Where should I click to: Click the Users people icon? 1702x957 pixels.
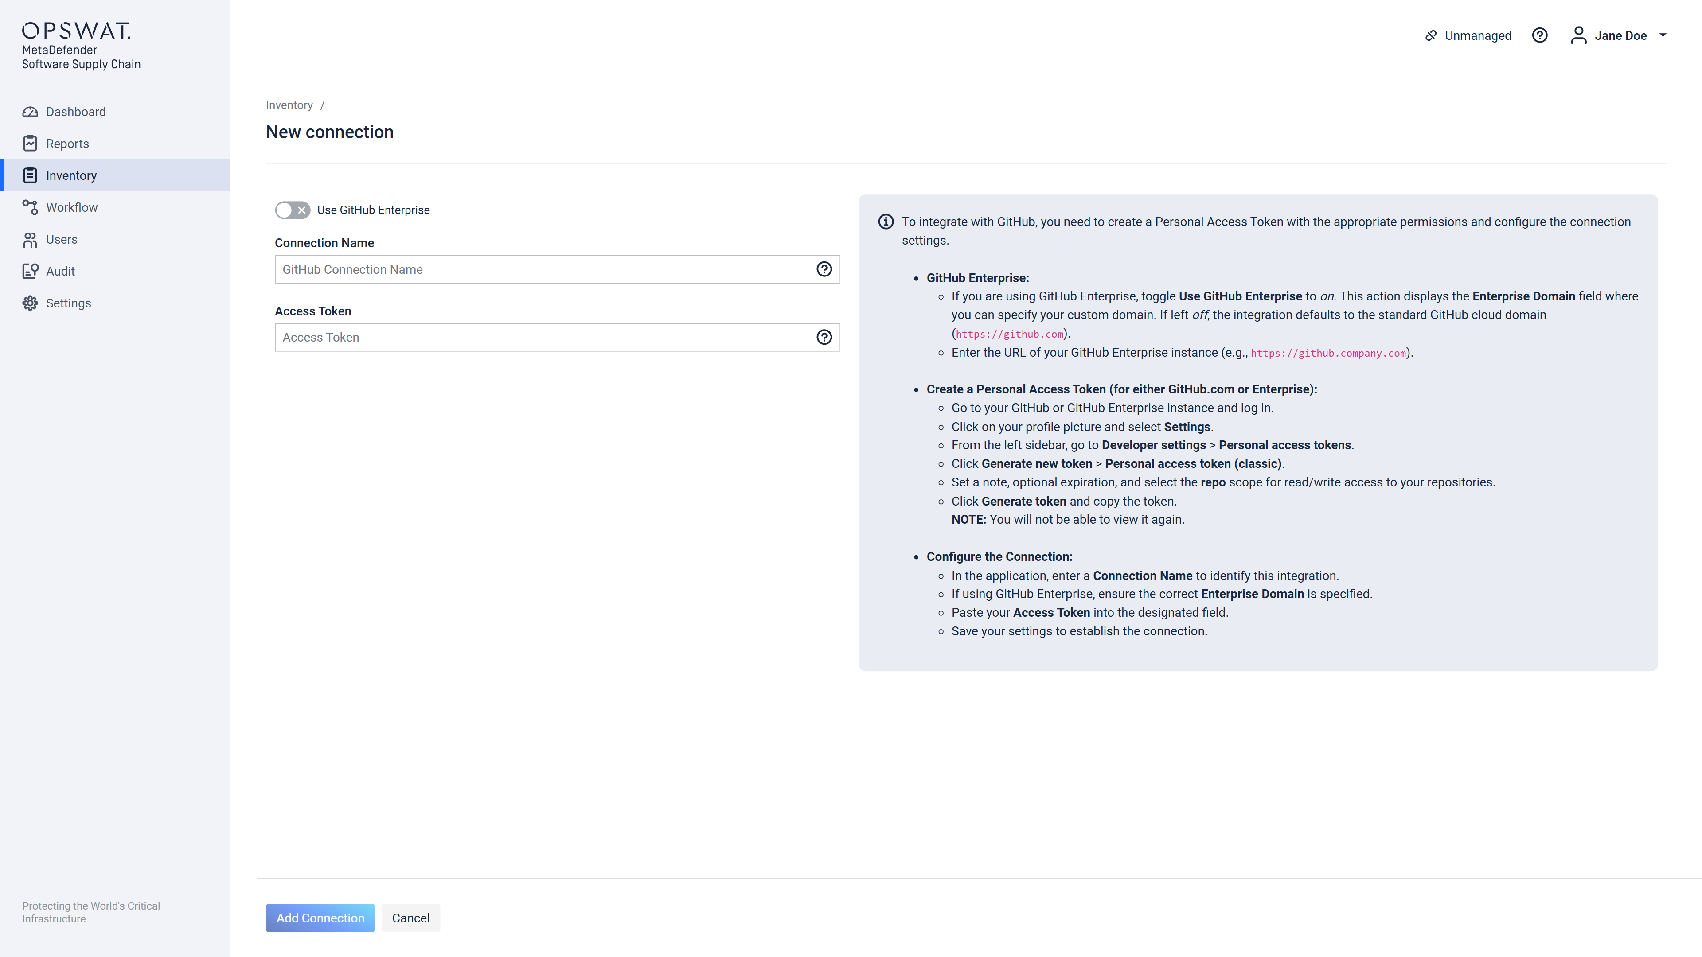tap(30, 240)
